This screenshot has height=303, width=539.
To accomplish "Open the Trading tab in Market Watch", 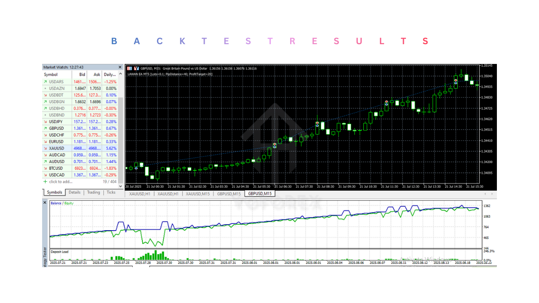I will click(93, 192).
